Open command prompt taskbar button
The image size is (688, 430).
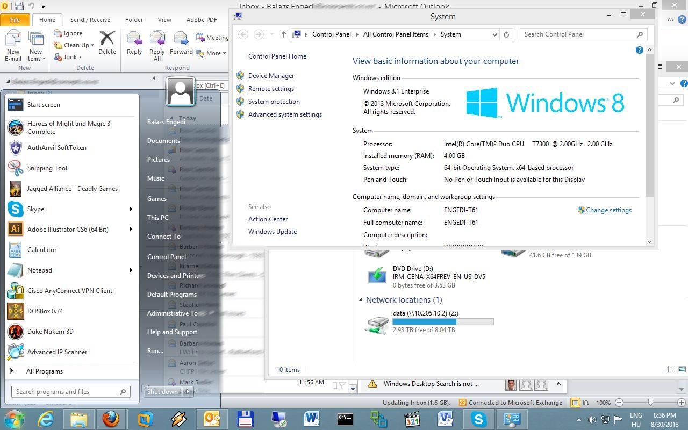coord(345,419)
